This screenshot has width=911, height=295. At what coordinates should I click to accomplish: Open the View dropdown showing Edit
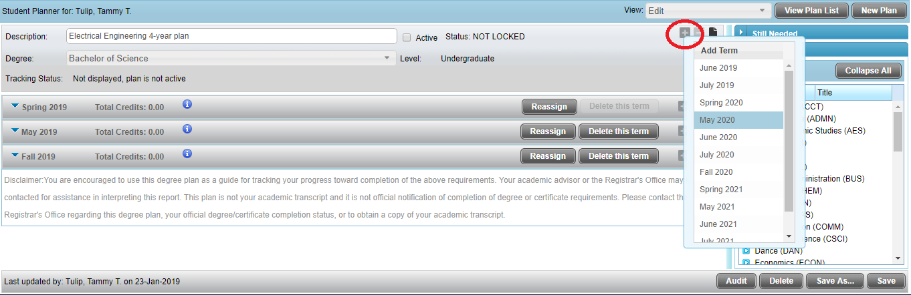[707, 11]
